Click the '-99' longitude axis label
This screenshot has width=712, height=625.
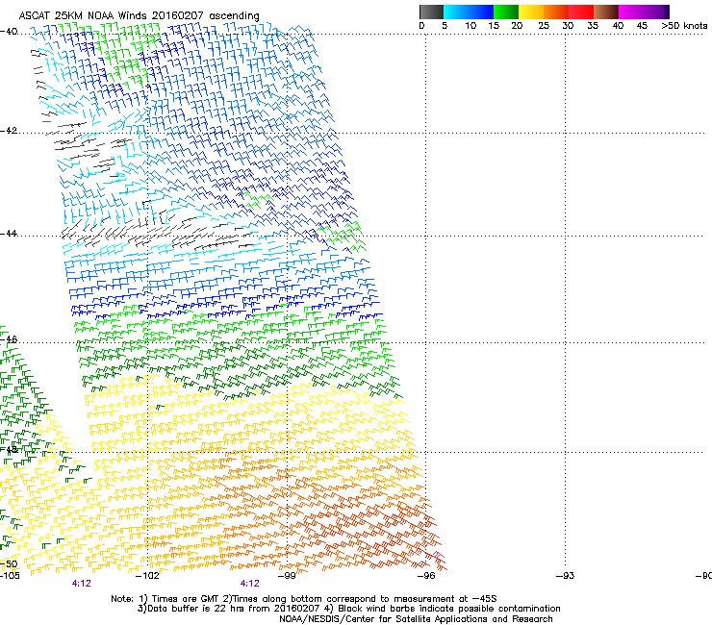pyautogui.click(x=287, y=576)
